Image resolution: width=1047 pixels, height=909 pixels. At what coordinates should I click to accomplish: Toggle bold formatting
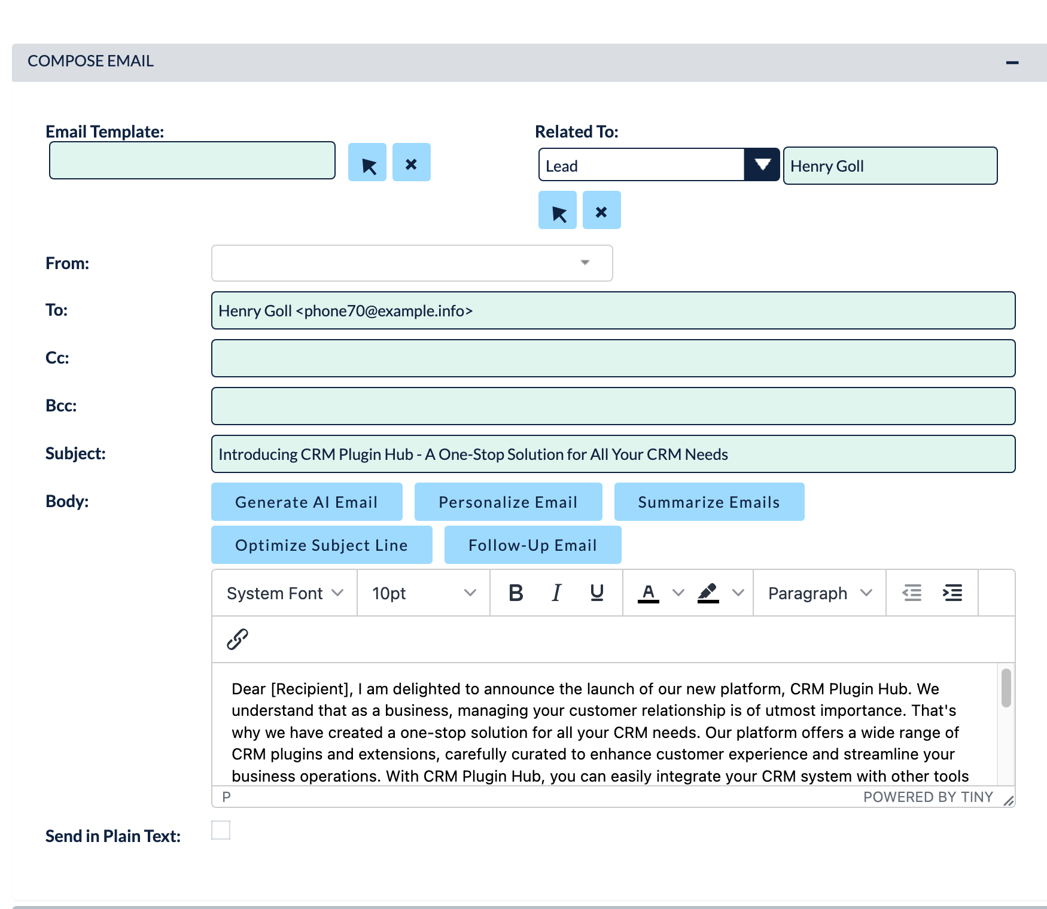(516, 593)
